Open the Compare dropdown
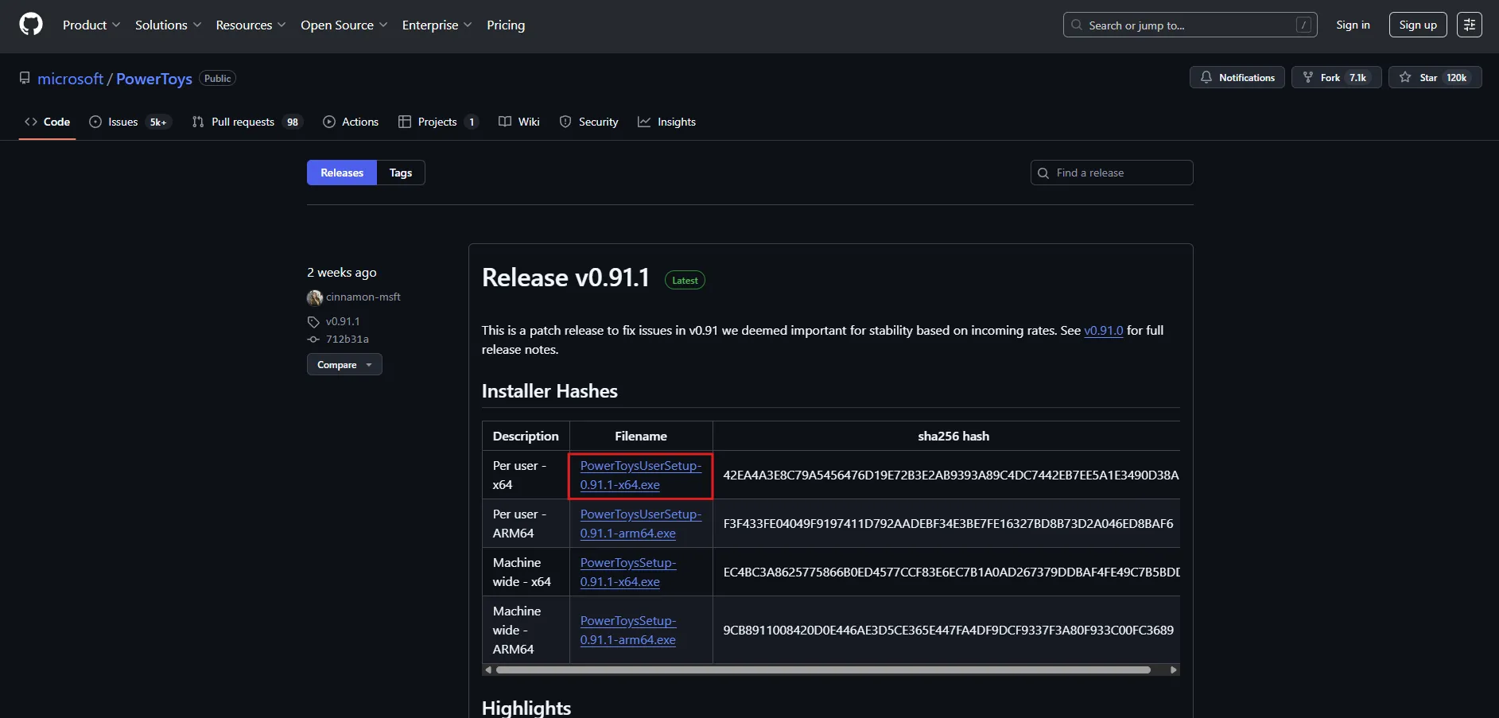 pyautogui.click(x=344, y=364)
